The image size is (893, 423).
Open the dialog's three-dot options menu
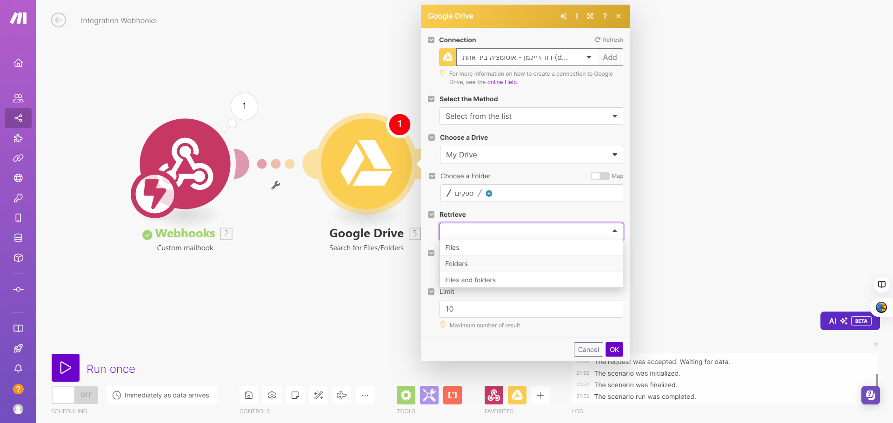577,16
